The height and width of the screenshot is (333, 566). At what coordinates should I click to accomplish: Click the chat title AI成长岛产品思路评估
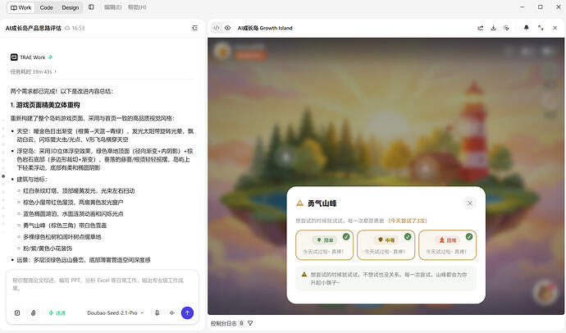[33, 28]
